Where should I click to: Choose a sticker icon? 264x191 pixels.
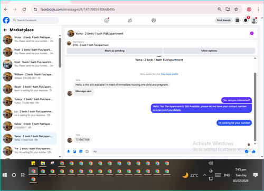pyautogui.click(x=81, y=151)
